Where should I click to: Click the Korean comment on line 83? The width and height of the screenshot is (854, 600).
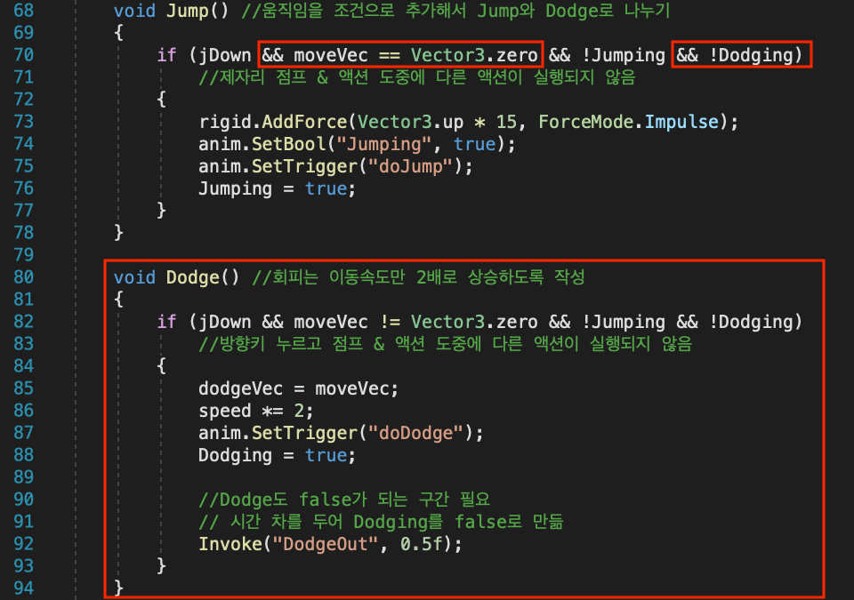[x=445, y=344]
